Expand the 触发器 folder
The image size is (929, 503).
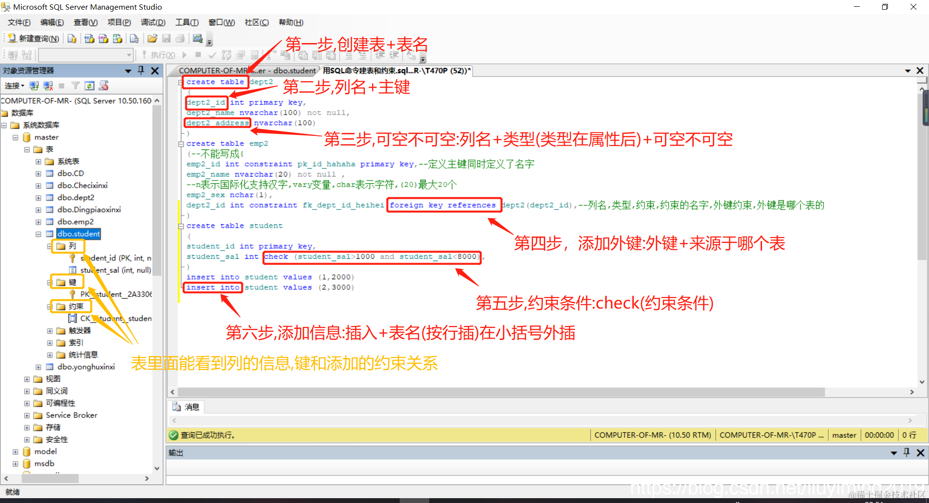(50, 331)
